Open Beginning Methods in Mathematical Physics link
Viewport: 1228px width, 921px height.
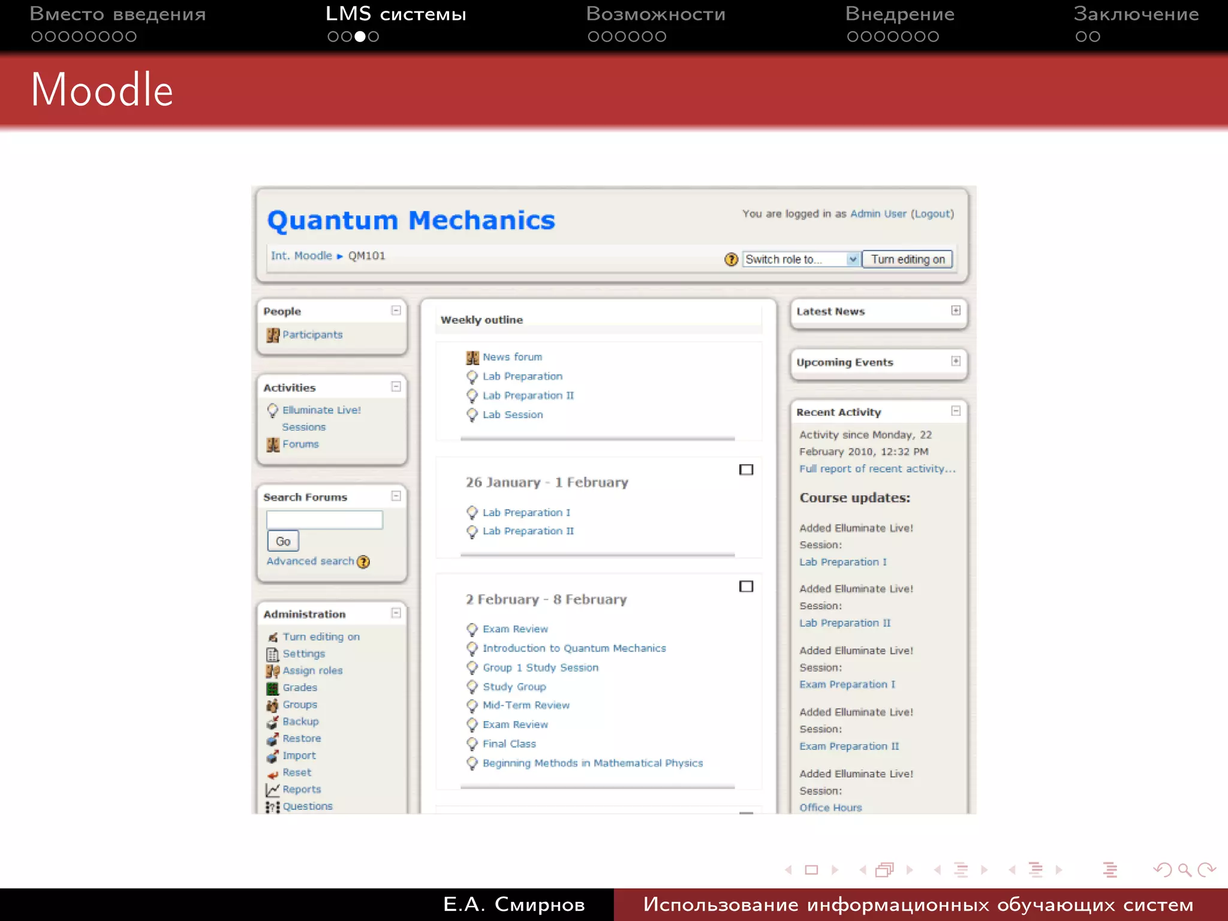pos(593,763)
